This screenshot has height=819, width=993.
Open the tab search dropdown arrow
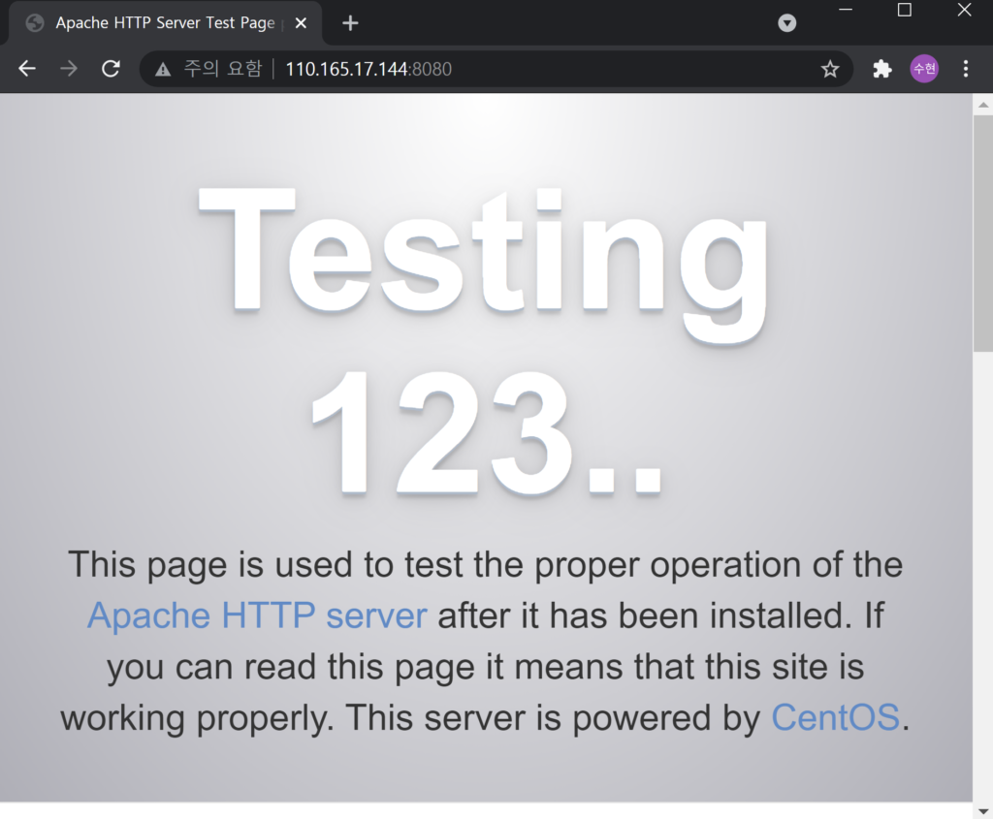click(x=786, y=23)
